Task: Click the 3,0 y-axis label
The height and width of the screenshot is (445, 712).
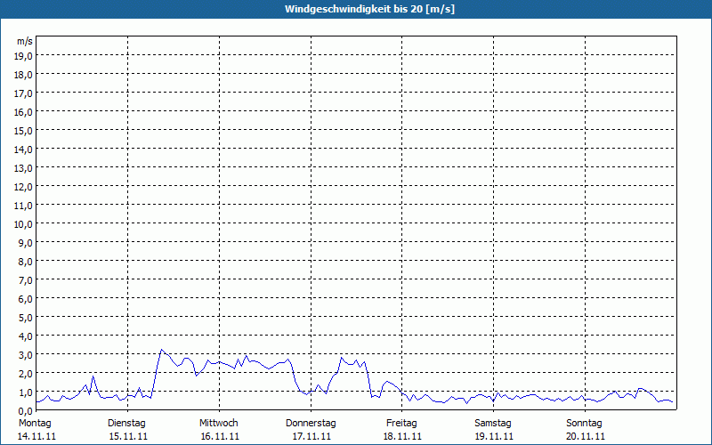Action: (26, 355)
